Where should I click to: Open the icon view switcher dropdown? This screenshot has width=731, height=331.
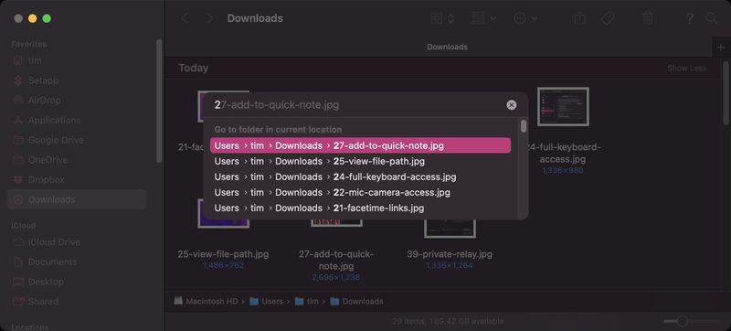click(442, 18)
